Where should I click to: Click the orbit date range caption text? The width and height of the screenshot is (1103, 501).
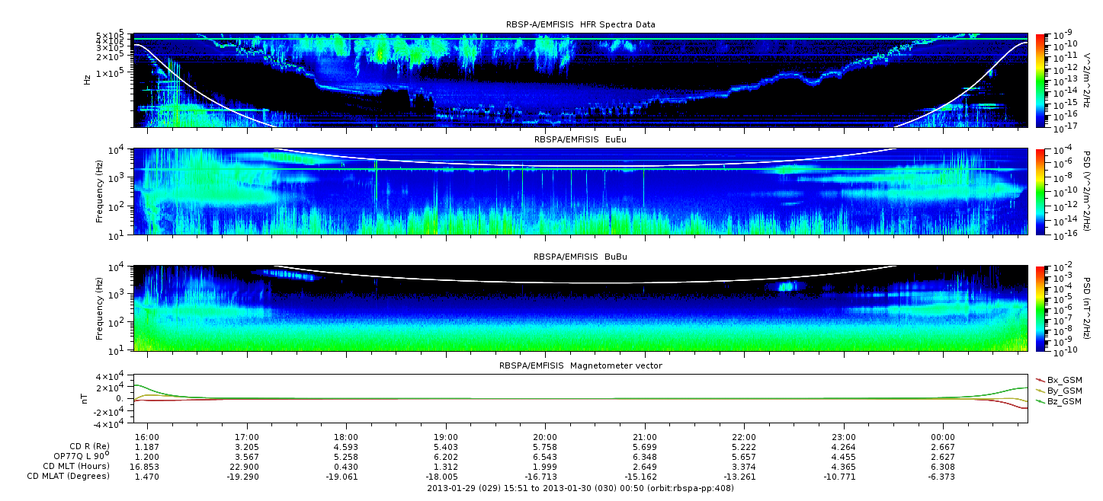[x=580, y=488]
